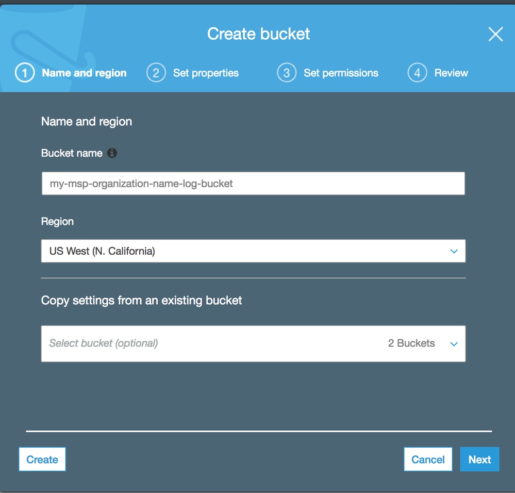Go to the Set permissions step
Image resolution: width=515 pixels, height=493 pixels.
(x=341, y=73)
